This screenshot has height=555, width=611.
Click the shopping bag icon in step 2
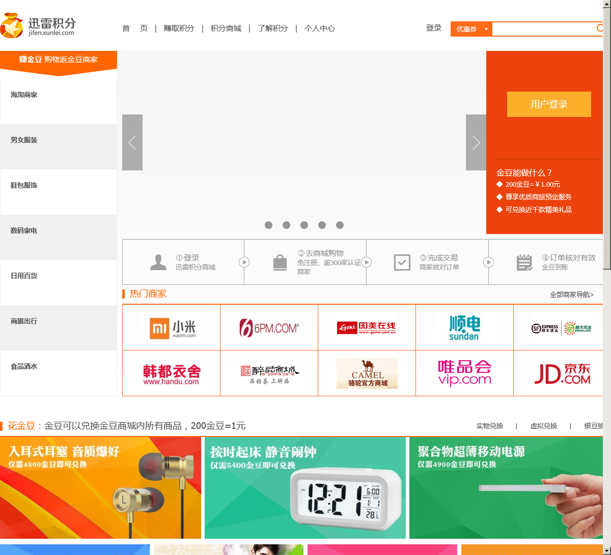pyautogui.click(x=280, y=262)
